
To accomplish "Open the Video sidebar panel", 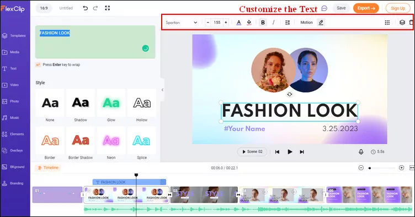I will coord(10,85).
